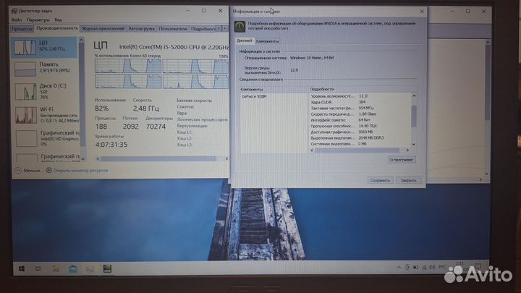This screenshot has width=521, height=293.
Task: Select the Intel HD Graphics GPU item
Action: pos(25,137)
